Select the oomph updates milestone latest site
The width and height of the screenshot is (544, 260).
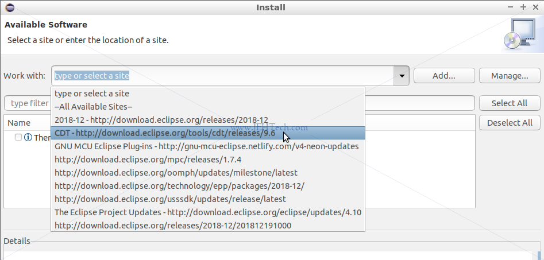coord(208,173)
